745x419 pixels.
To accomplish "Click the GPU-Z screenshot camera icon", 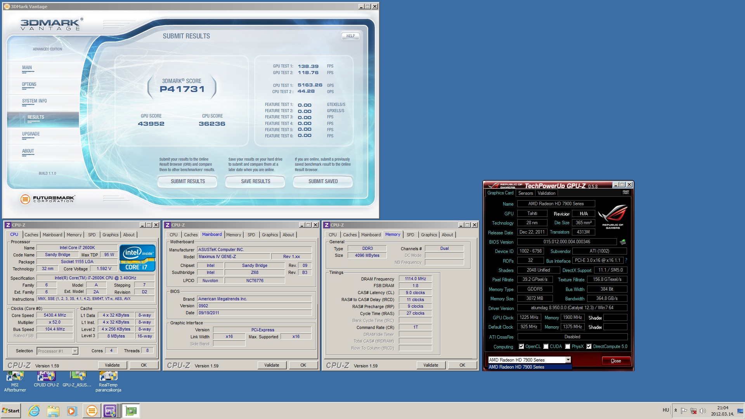I will pos(625,192).
